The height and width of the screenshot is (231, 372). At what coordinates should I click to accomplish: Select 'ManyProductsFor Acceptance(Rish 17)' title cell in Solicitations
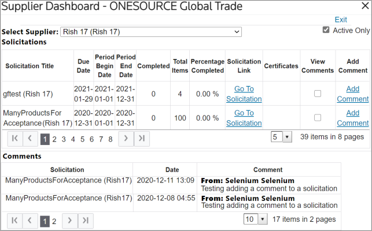[38, 118]
